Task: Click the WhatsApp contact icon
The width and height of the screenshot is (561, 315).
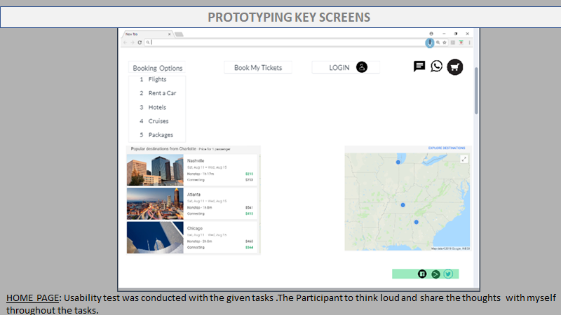Action: coord(437,66)
